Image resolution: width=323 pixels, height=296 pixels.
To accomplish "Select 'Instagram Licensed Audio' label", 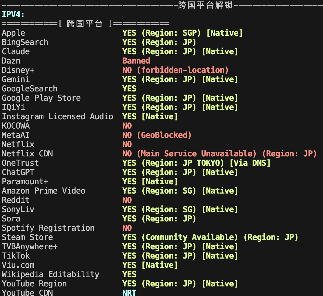I will pos(57,117).
